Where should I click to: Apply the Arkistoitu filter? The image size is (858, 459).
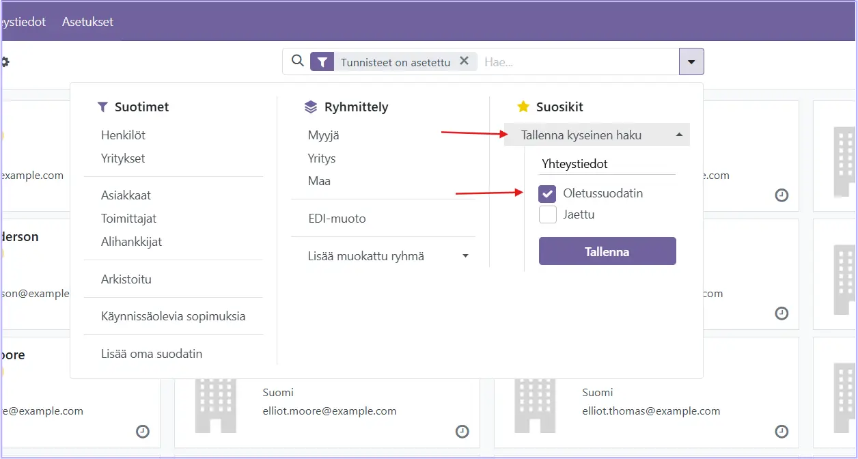[126, 279]
